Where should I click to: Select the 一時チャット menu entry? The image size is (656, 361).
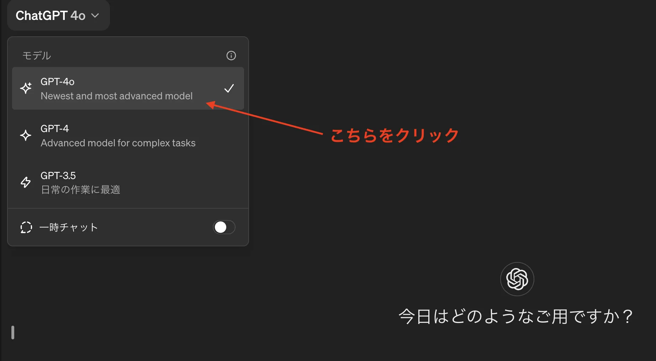pos(69,227)
